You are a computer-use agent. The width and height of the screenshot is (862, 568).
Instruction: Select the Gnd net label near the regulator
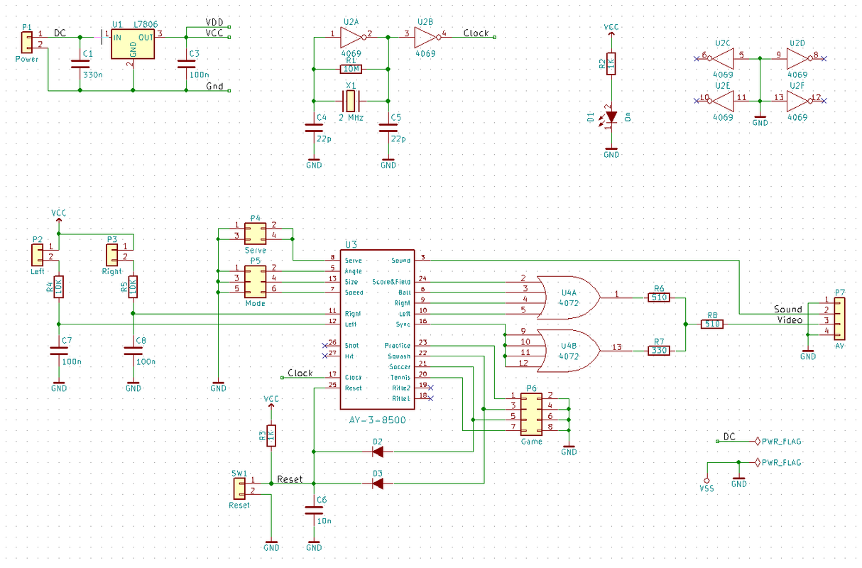[214, 87]
